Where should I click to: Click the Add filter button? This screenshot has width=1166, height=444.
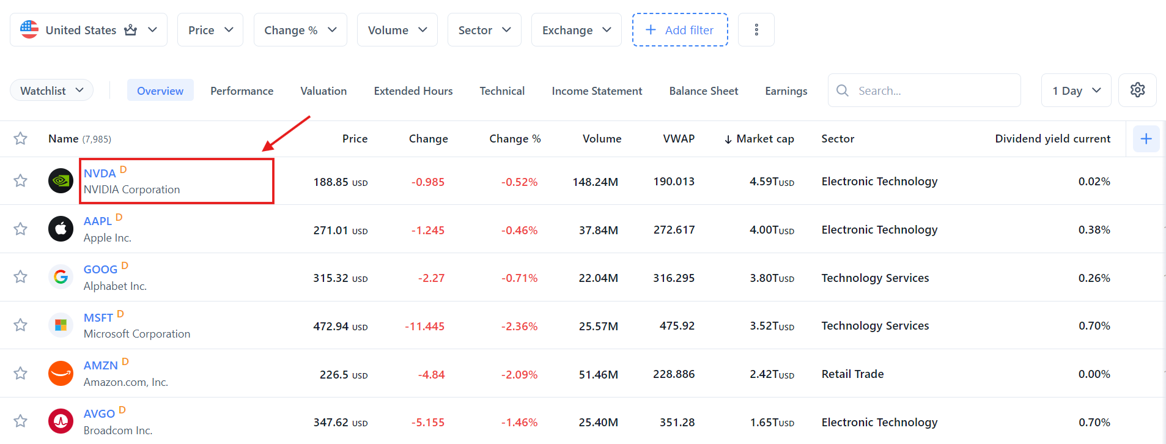coord(679,30)
